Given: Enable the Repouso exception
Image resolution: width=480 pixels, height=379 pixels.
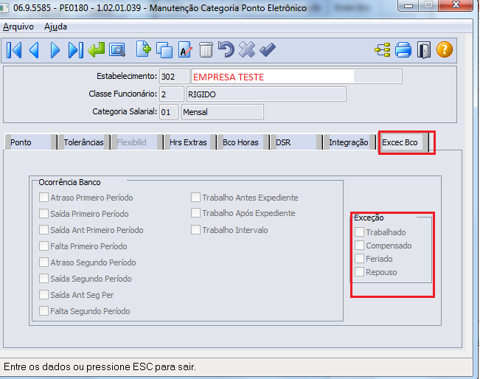Looking at the screenshot, I should pos(359,271).
